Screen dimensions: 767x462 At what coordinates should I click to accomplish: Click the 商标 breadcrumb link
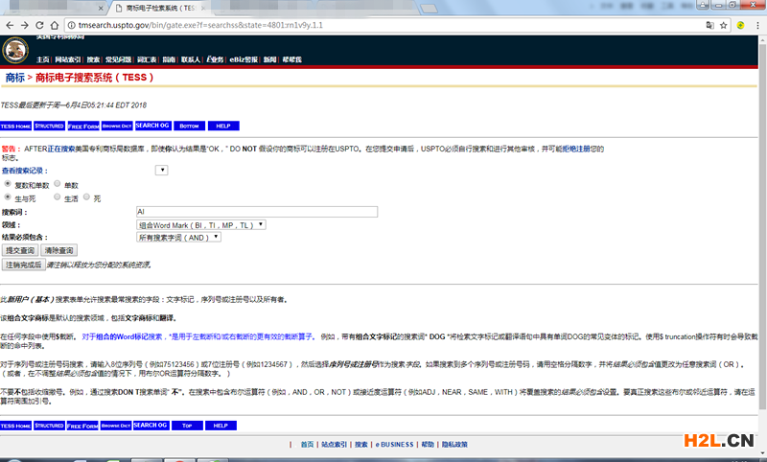point(15,78)
